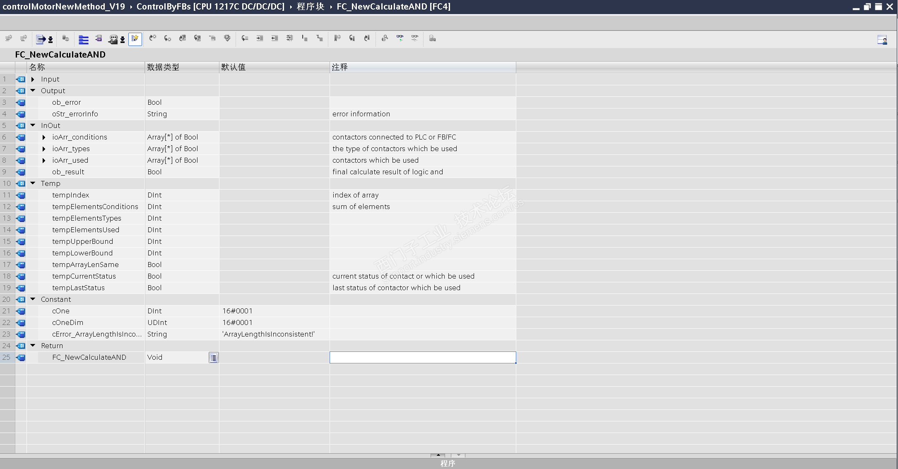This screenshot has height=469, width=898.
Task: Click the glasses monitoring on/off icon
Action: [x=400, y=38]
